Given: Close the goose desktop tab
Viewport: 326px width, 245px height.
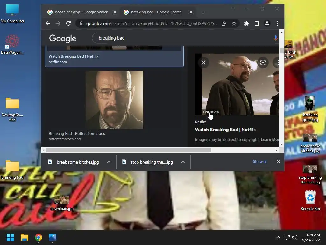Looking at the screenshot, I should (115, 12).
